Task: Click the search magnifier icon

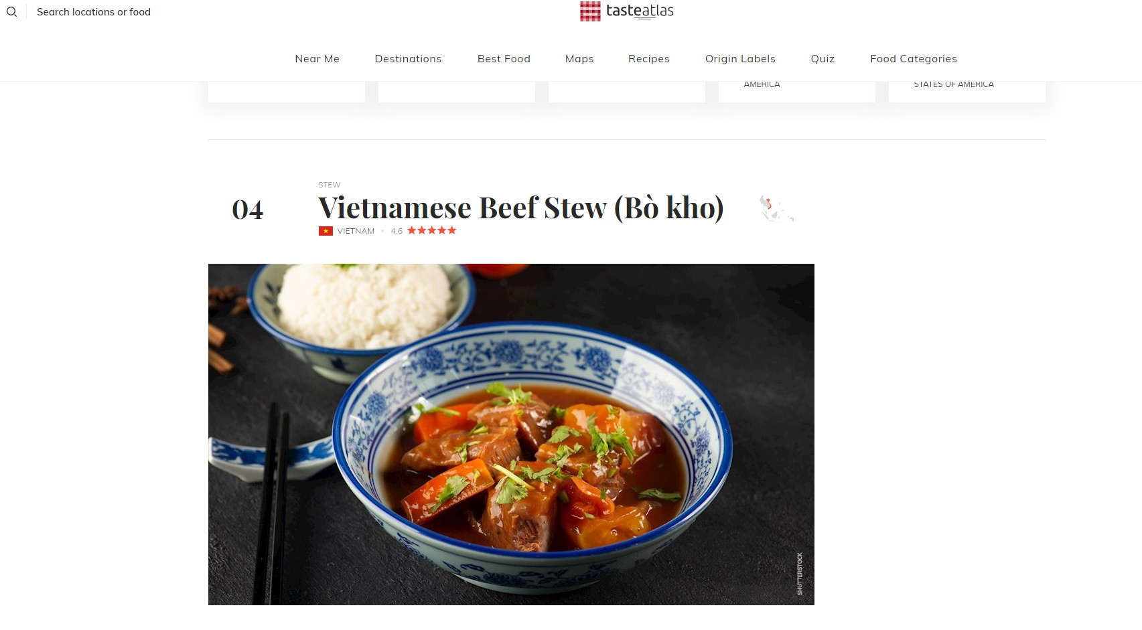Action: (11, 12)
